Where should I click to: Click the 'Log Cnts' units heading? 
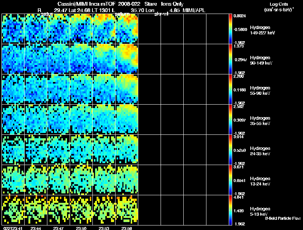click(x=279, y=4)
